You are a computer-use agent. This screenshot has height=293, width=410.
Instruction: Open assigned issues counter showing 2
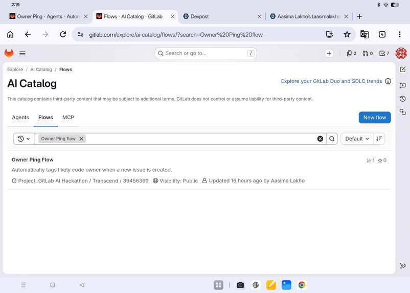click(351, 53)
